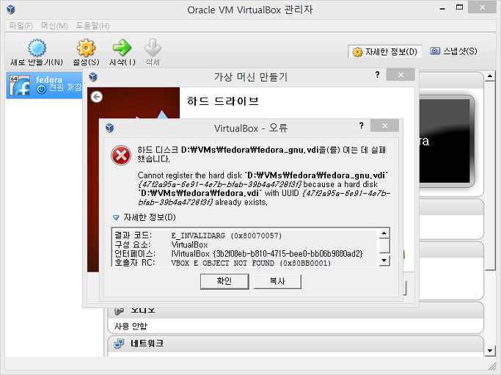This screenshot has width=501, height=375.
Task: Start the VM with green arrow icon
Action: (122, 48)
